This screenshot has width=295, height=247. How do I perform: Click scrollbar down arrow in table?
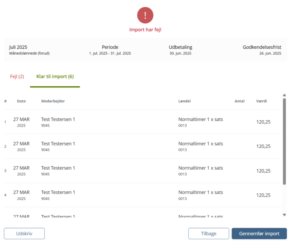pos(284,215)
